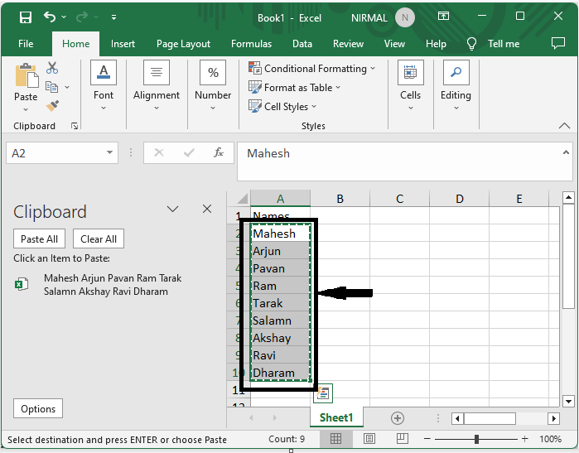Image resolution: width=579 pixels, height=453 pixels.
Task: Open Format as Table gallery
Action: (x=294, y=88)
